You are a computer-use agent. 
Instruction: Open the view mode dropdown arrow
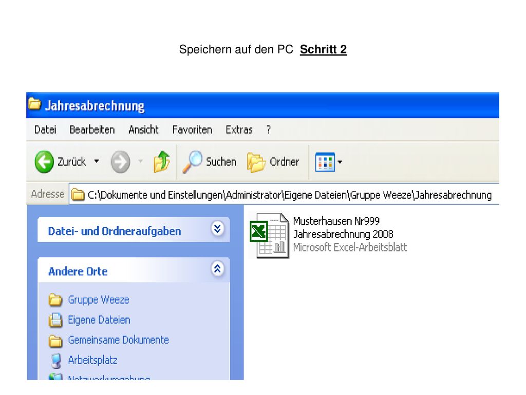pyautogui.click(x=340, y=162)
